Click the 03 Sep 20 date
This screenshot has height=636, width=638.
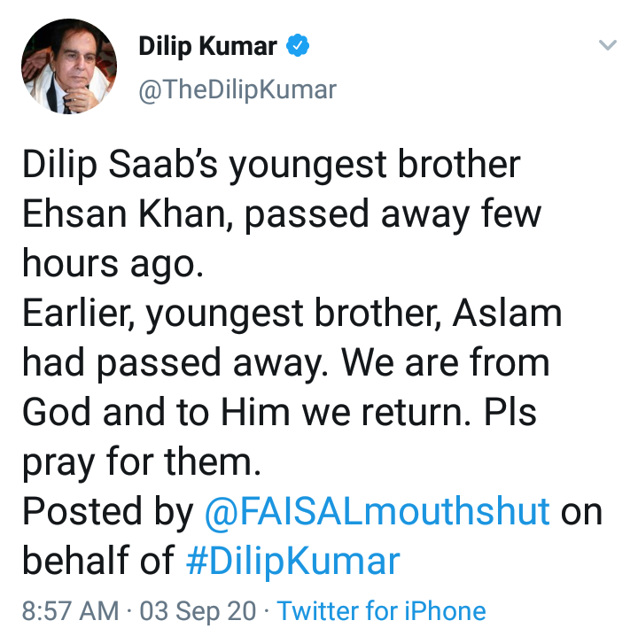198,611
